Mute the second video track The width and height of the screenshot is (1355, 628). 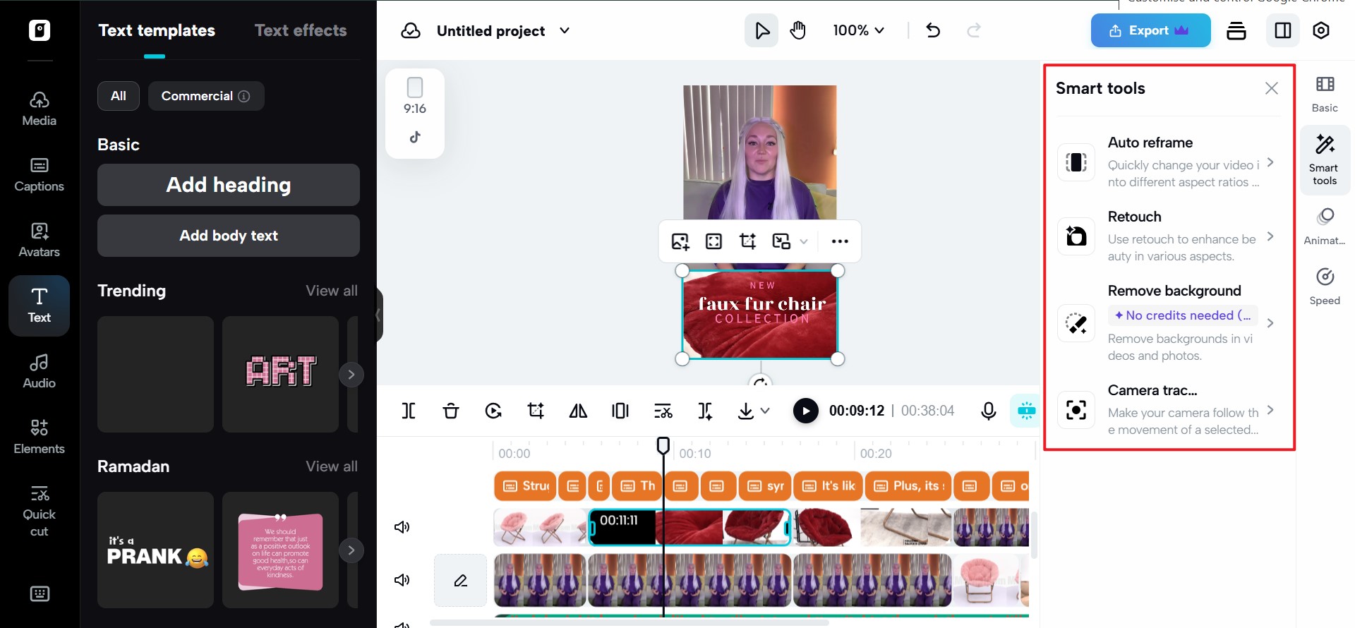(x=402, y=580)
